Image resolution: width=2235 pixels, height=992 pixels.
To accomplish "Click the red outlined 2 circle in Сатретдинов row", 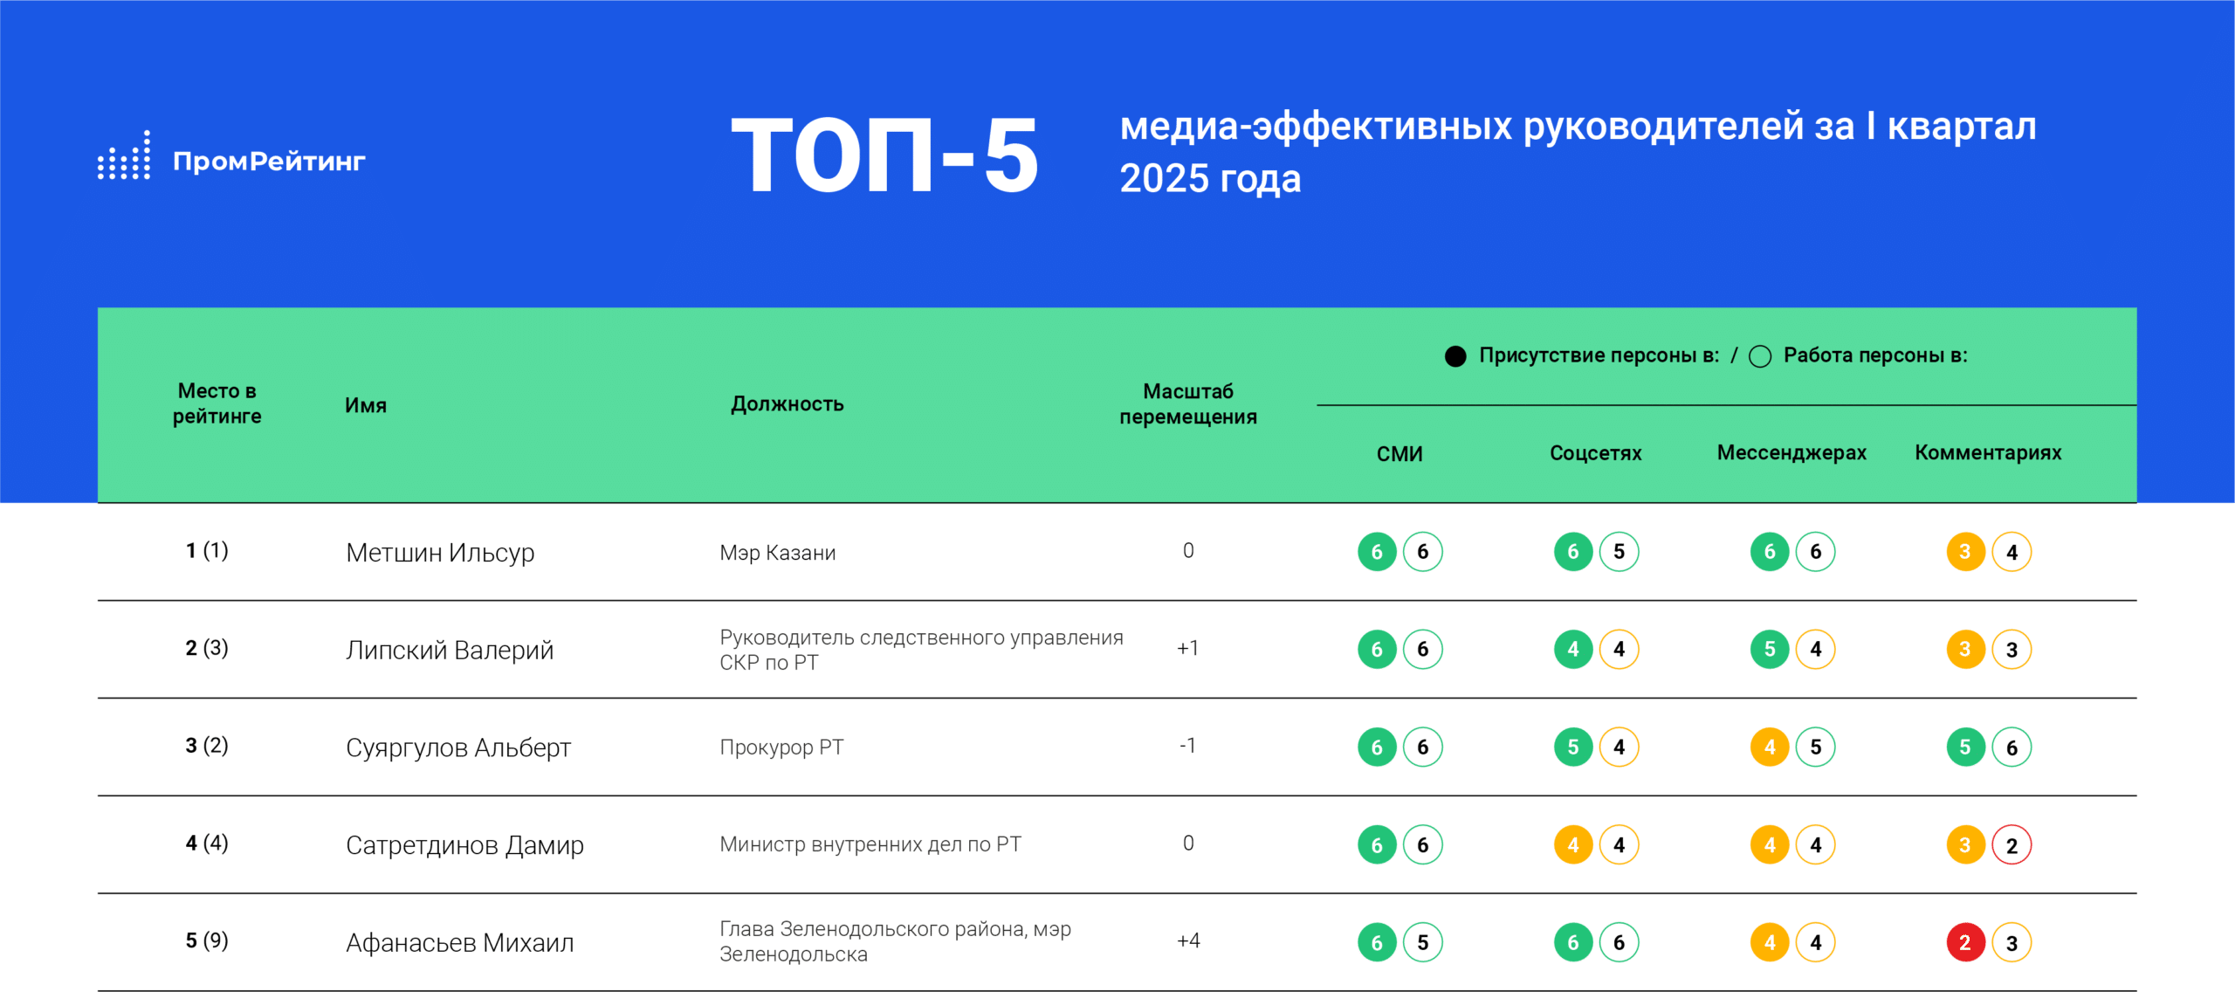I will point(2011,845).
